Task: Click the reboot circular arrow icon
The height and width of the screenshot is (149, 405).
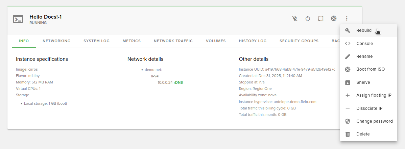Action: 308,19
